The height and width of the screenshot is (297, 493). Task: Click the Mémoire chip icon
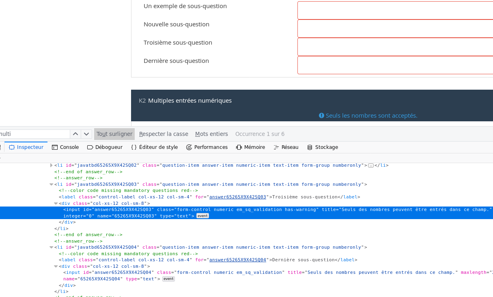[239, 147]
